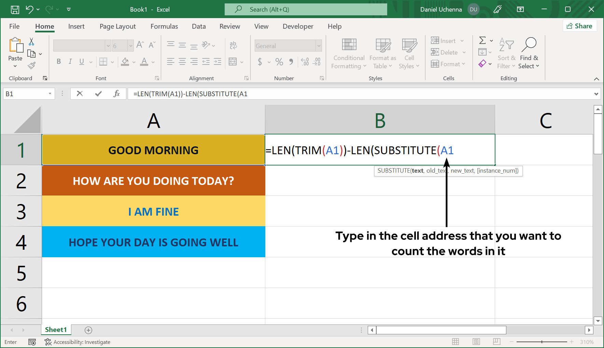Click the Sheet1 tab
Screen dimensions: 604x348
click(x=56, y=330)
